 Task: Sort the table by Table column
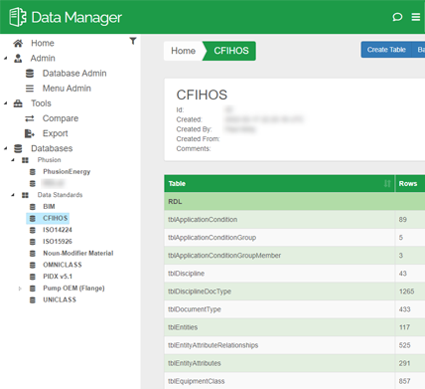point(387,183)
